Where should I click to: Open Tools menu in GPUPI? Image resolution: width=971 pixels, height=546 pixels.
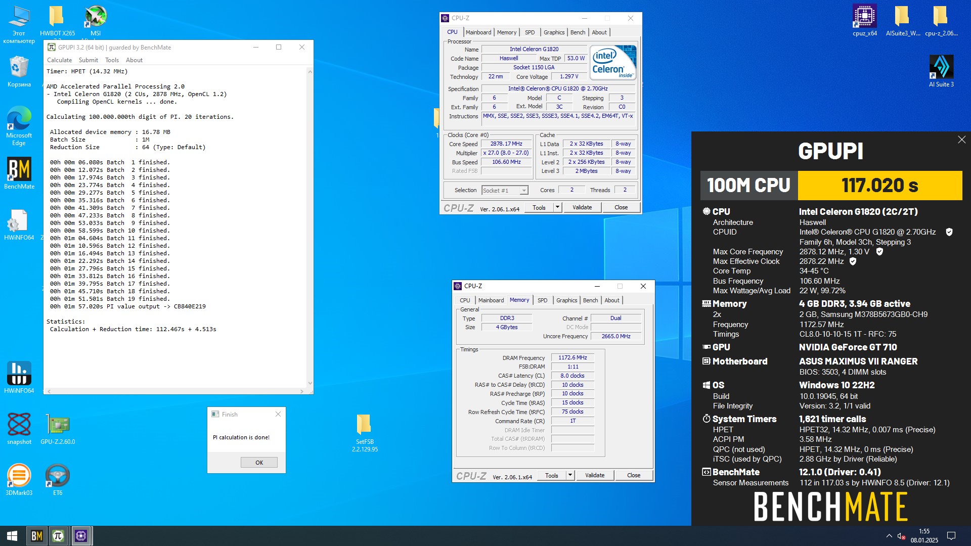[x=112, y=60]
